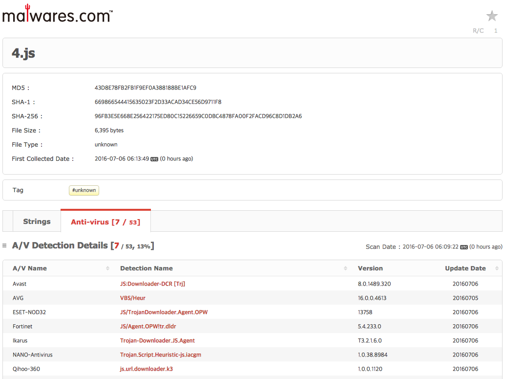Click the #unknown tag
The width and height of the screenshot is (505, 379).
coord(84,190)
